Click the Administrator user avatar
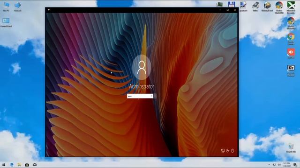The width and height of the screenshot is (300, 168). (142, 67)
